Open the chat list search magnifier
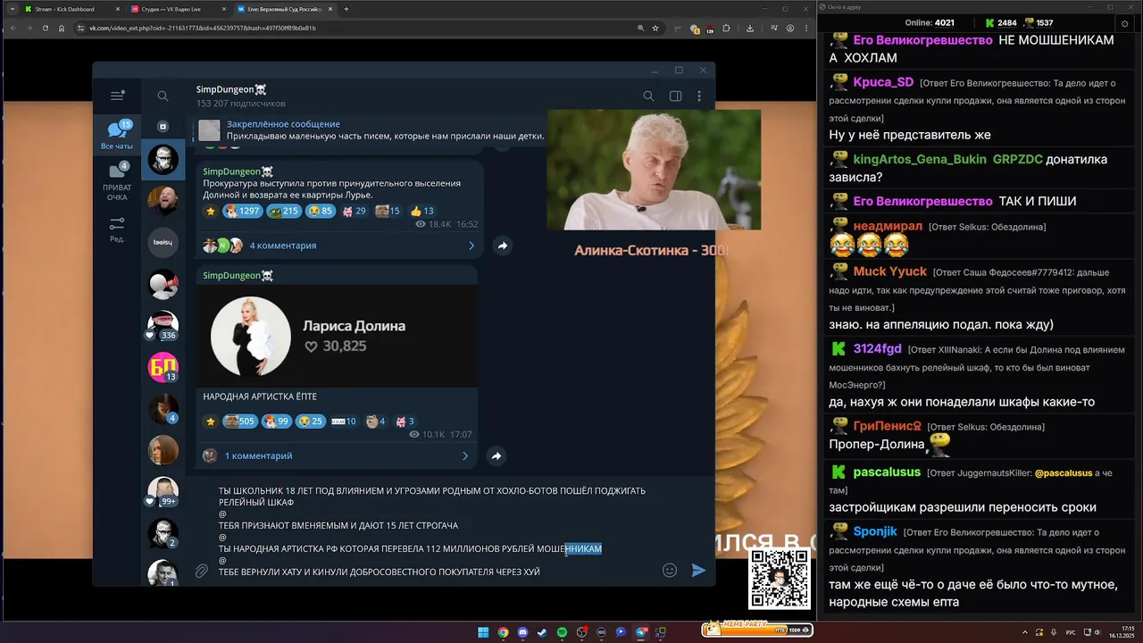Image resolution: width=1143 pixels, height=643 pixels. pyautogui.click(x=163, y=96)
